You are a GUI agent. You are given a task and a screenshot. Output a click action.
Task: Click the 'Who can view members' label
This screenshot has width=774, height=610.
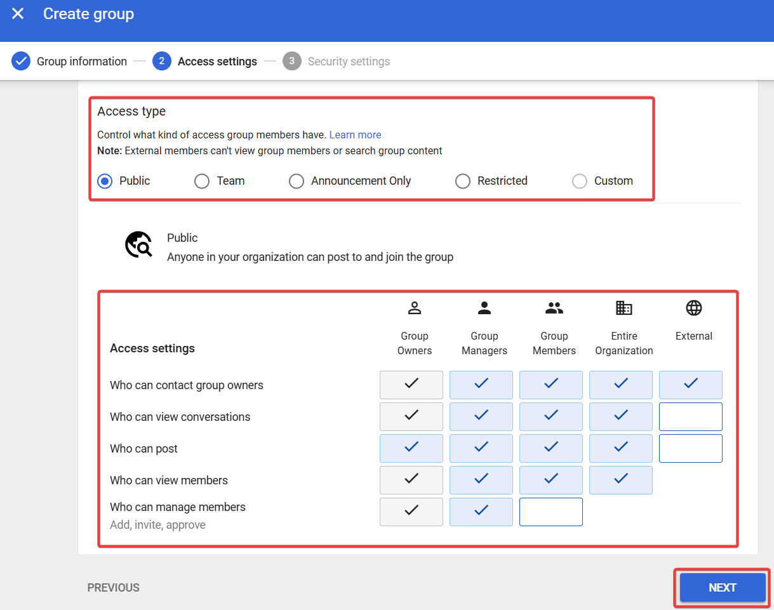click(169, 481)
